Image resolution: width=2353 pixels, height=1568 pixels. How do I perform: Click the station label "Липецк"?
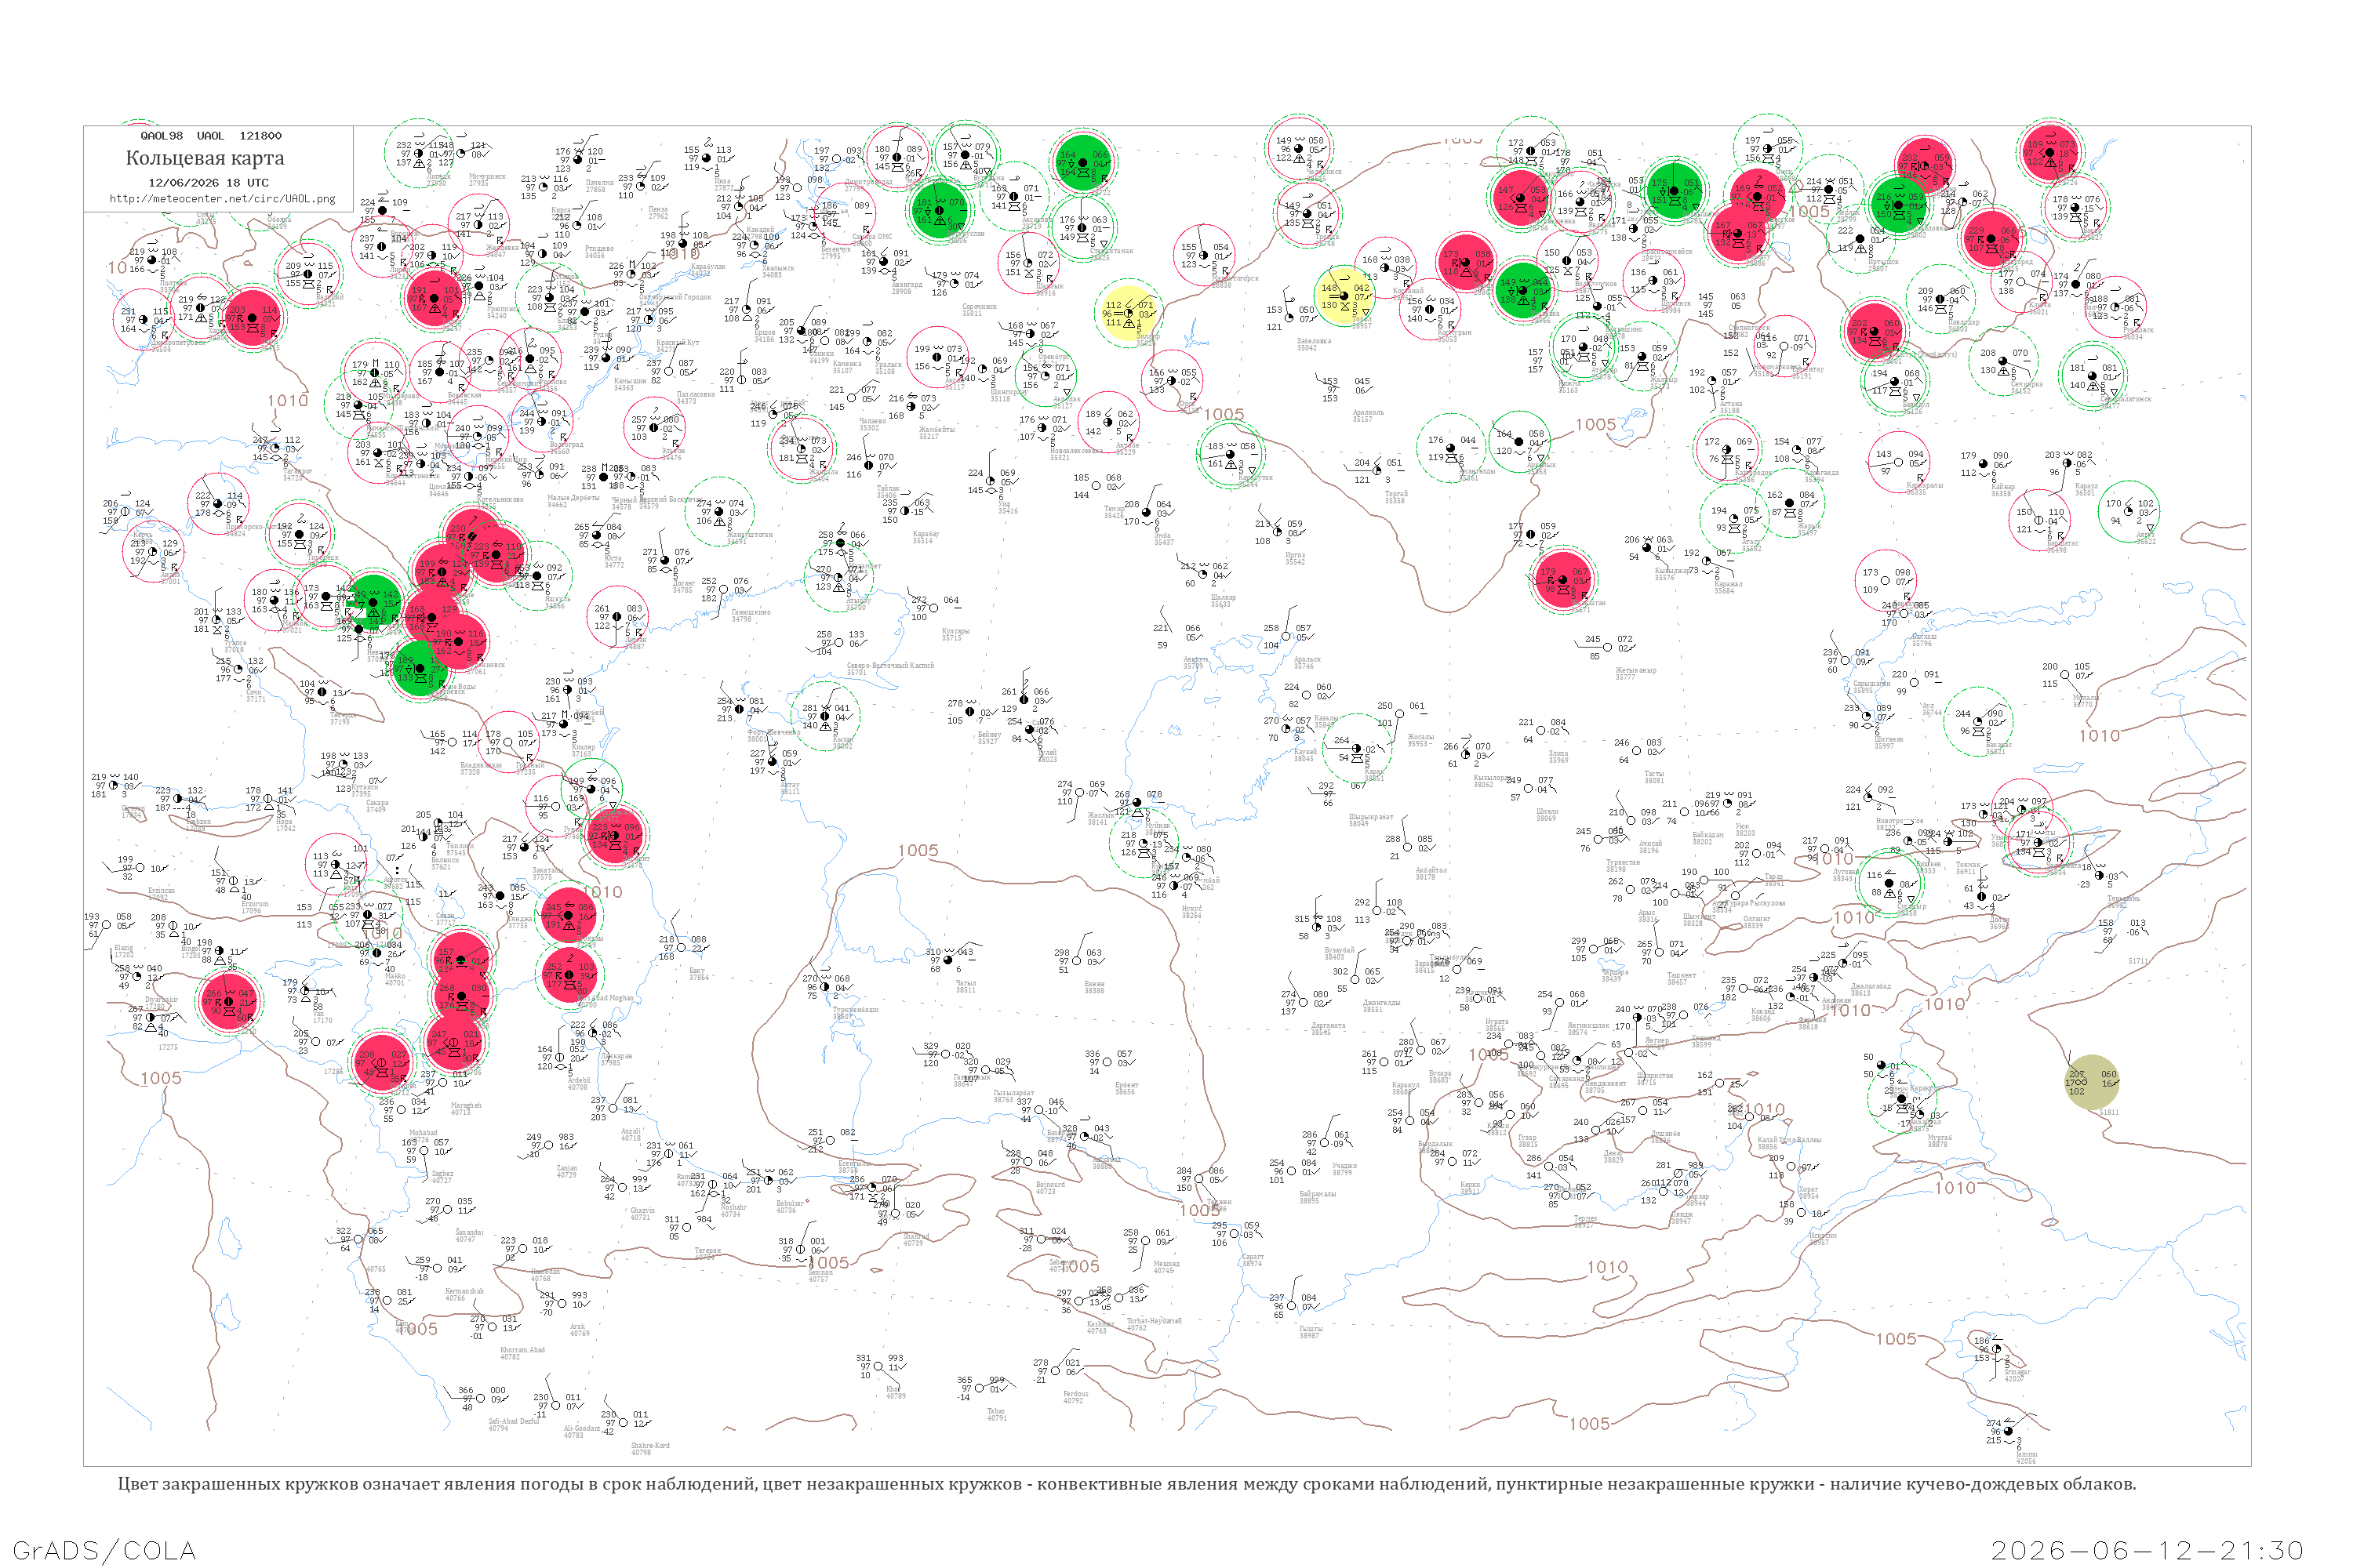[x=438, y=177]
